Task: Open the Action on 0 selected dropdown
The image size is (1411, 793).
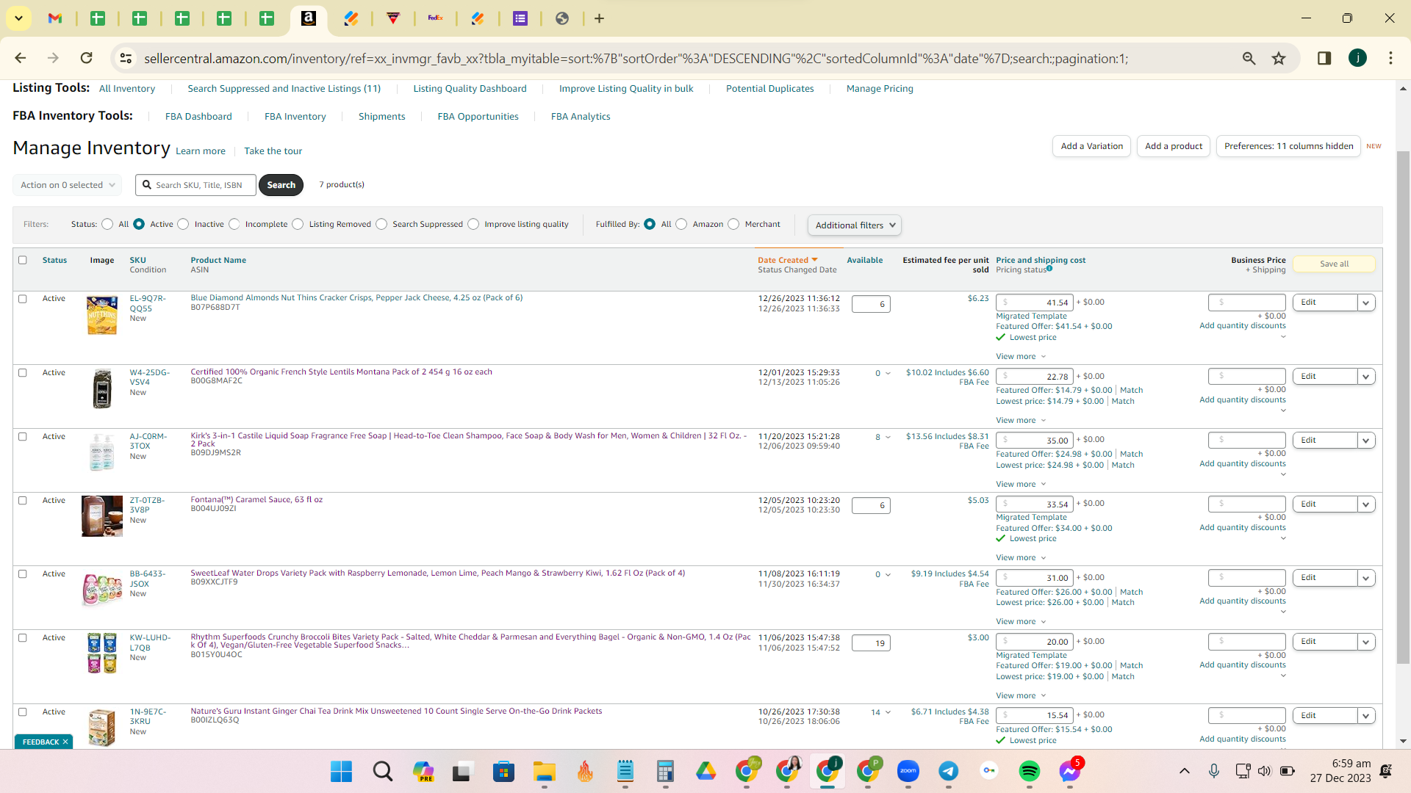Action: point(68,185)
